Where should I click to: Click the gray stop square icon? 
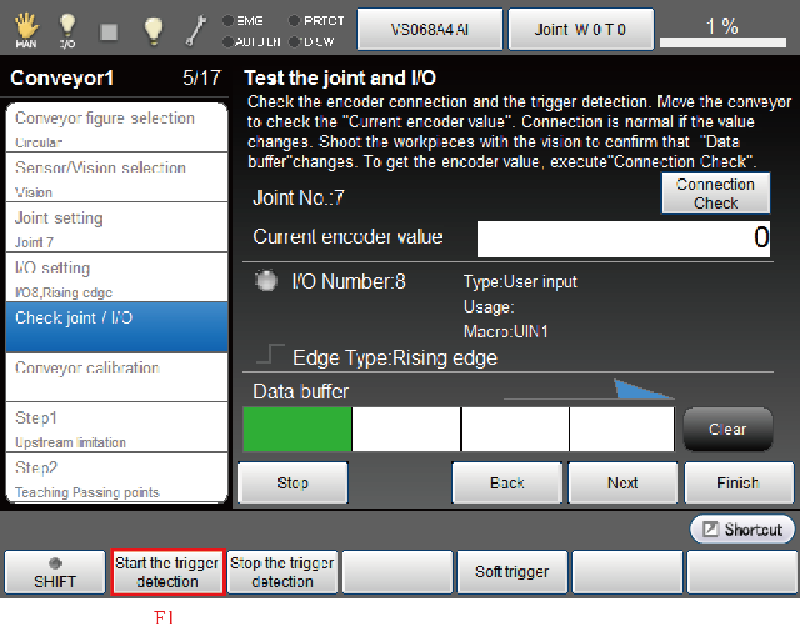109,31
